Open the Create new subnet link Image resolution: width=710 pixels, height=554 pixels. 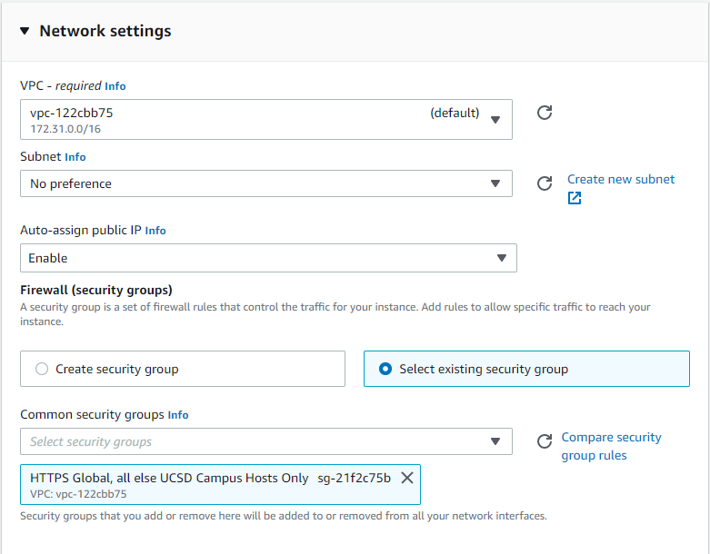pos(621,179)
